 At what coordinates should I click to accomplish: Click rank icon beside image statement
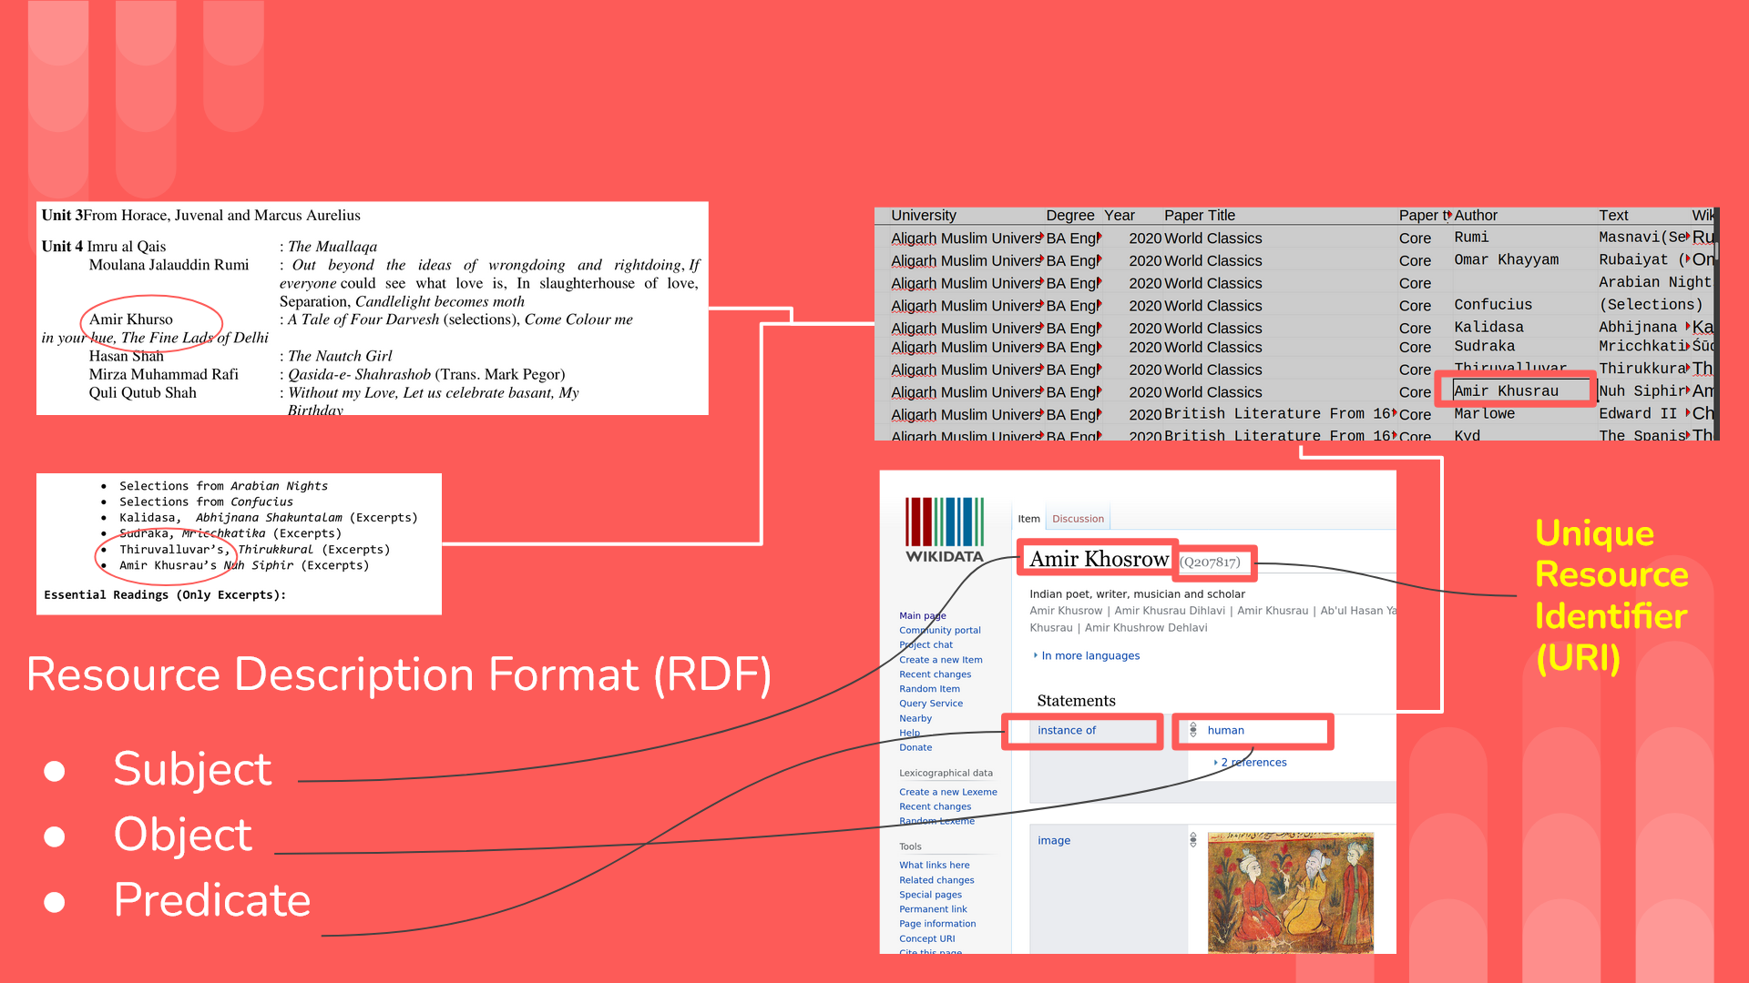tap(1193, 840)
